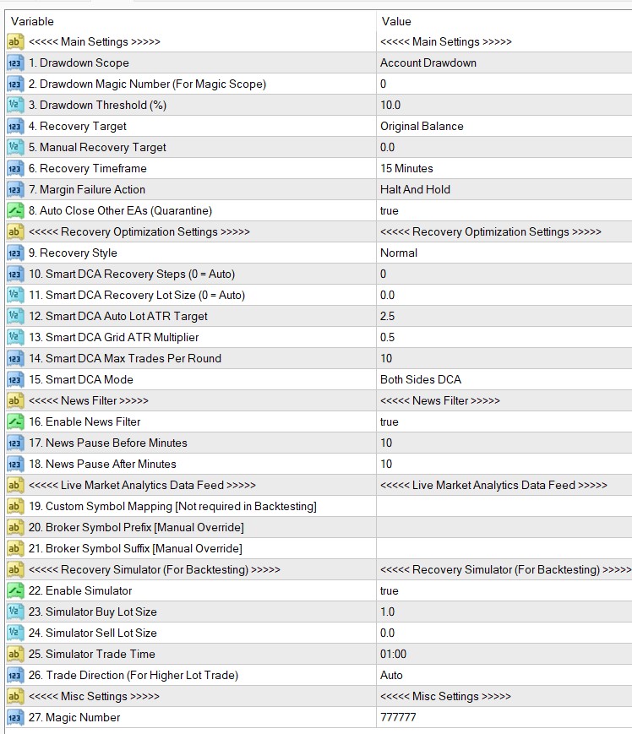Edit the Simulator Trade Time value 01:00
Viewport: 632px width, 734px height.
(393, 655)
